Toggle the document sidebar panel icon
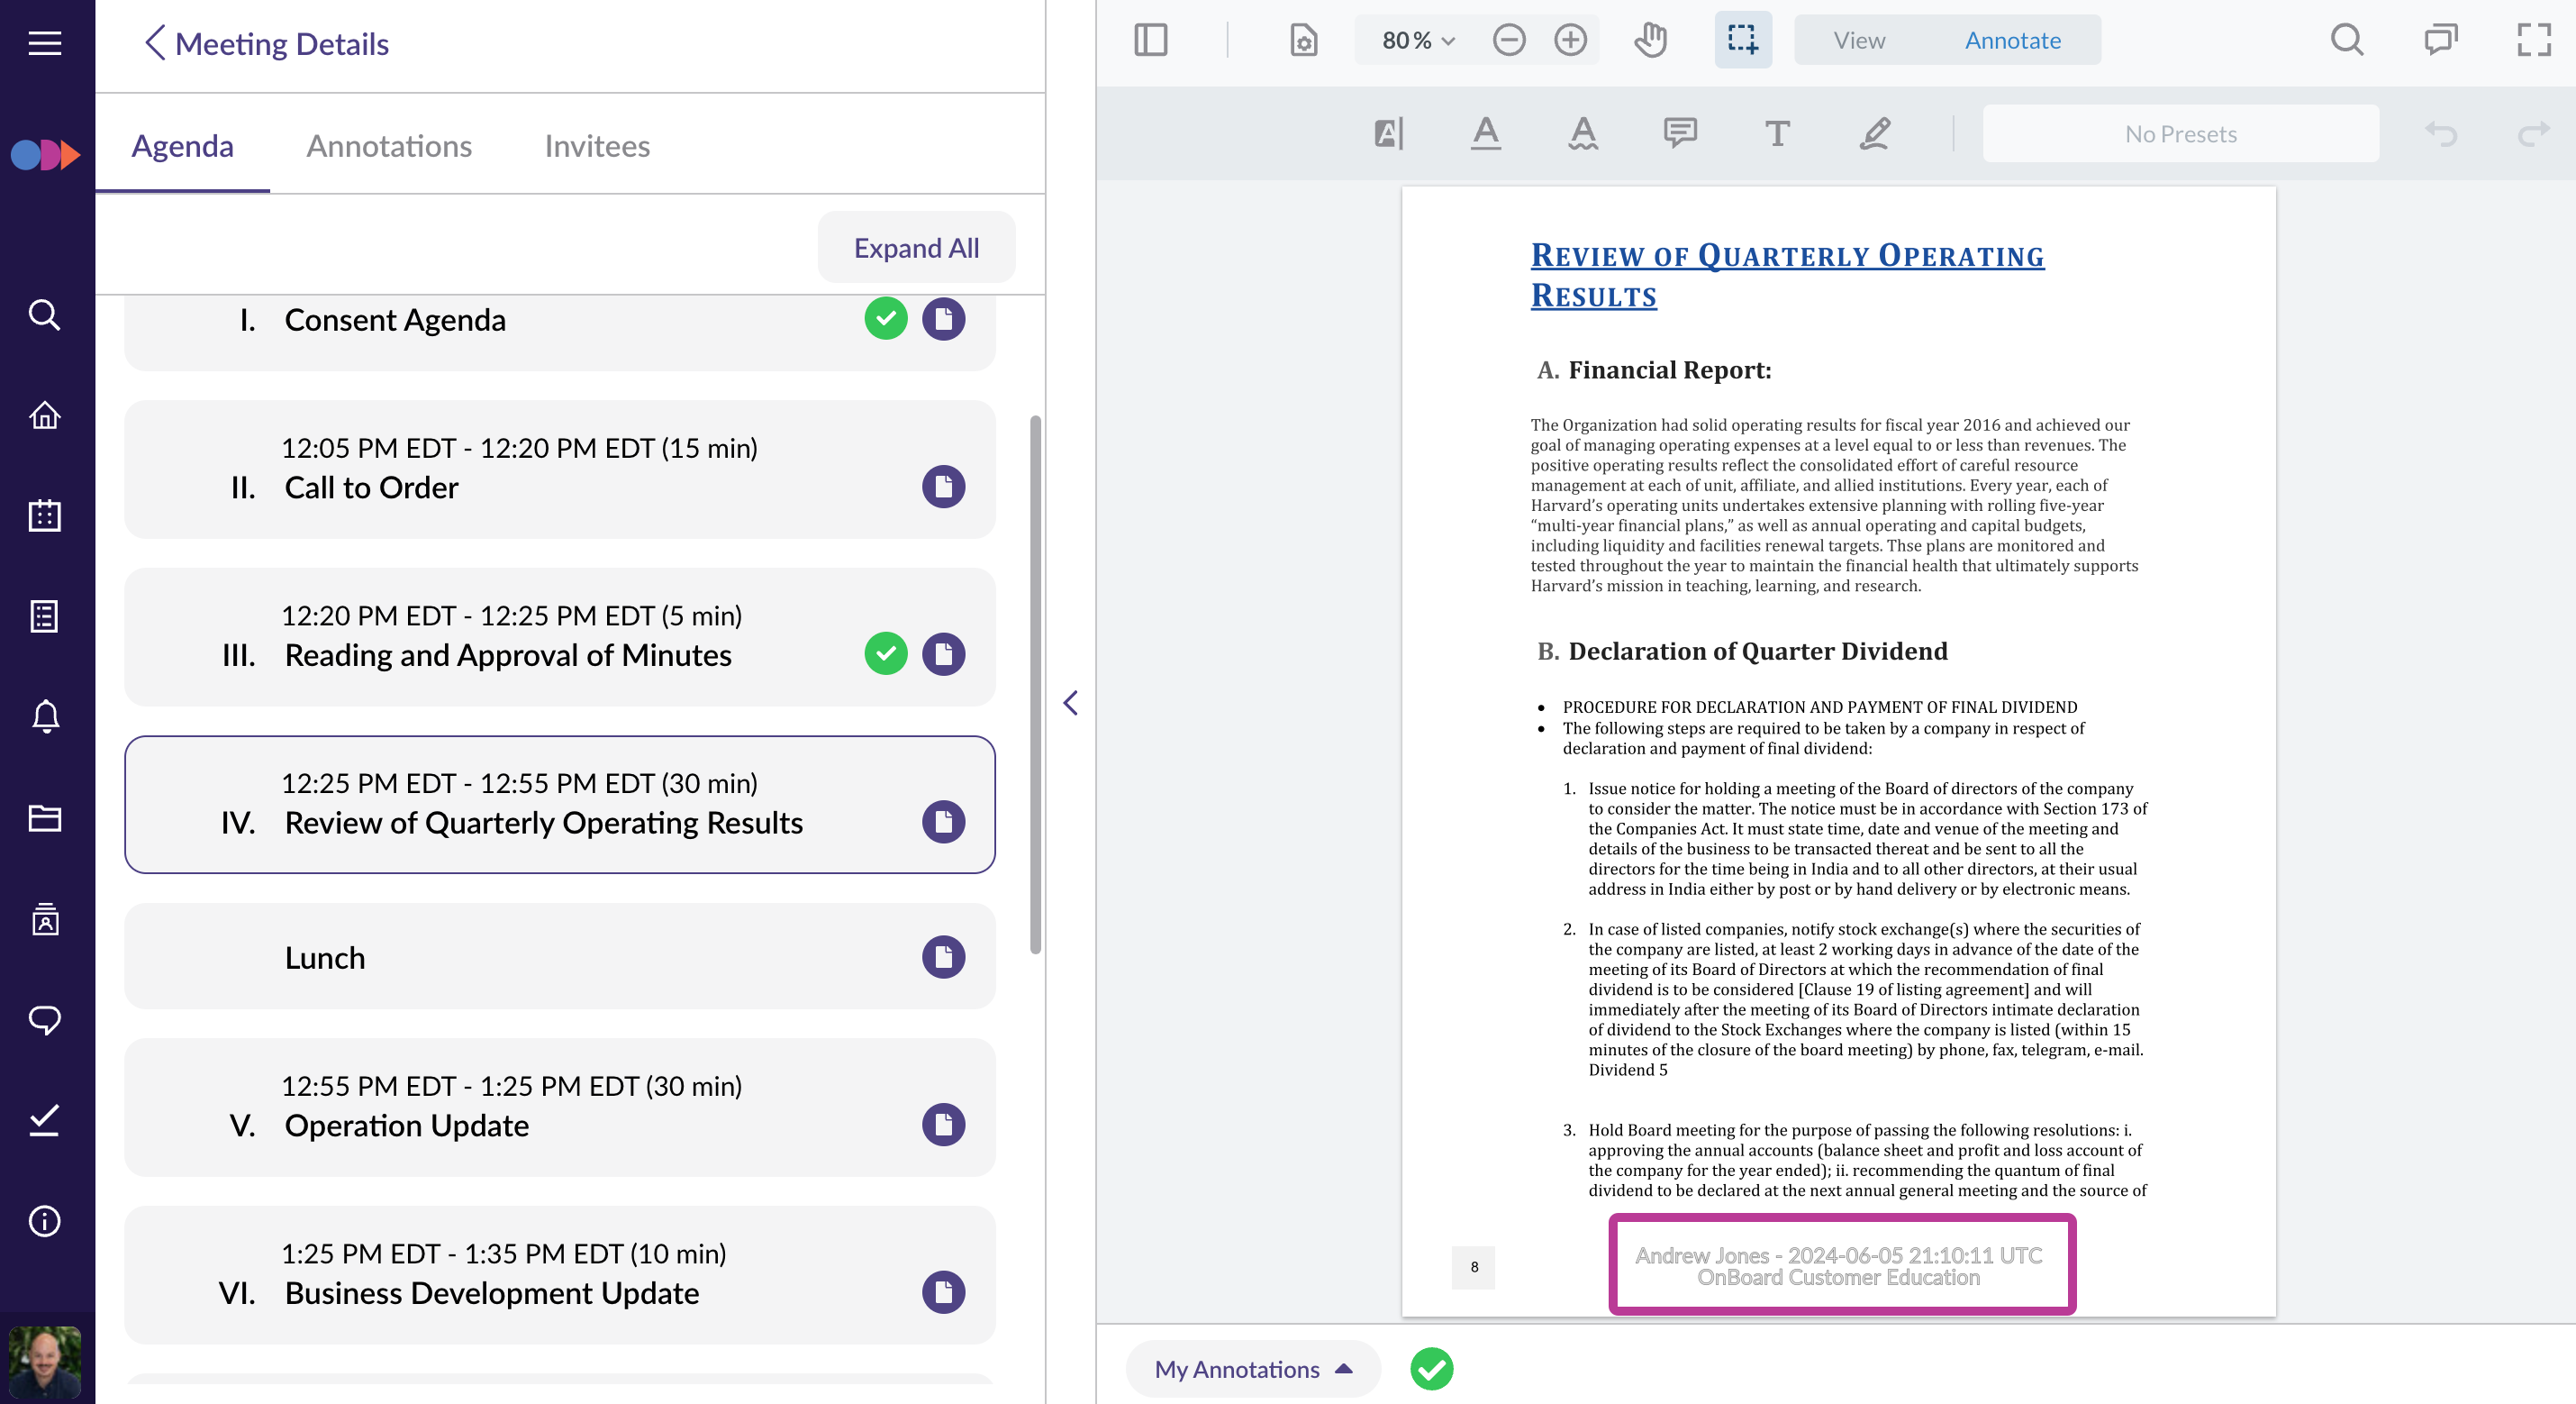 pos(1151,40)
